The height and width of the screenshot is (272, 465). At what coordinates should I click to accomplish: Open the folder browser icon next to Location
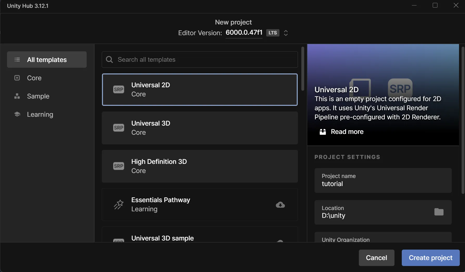tap(439, 212)
